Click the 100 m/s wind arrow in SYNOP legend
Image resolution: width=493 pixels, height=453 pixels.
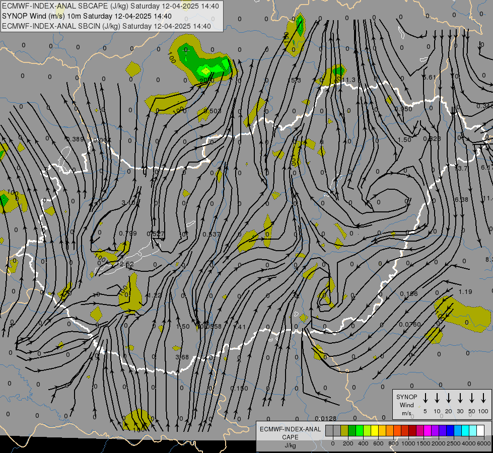click(x=483, y=398)
